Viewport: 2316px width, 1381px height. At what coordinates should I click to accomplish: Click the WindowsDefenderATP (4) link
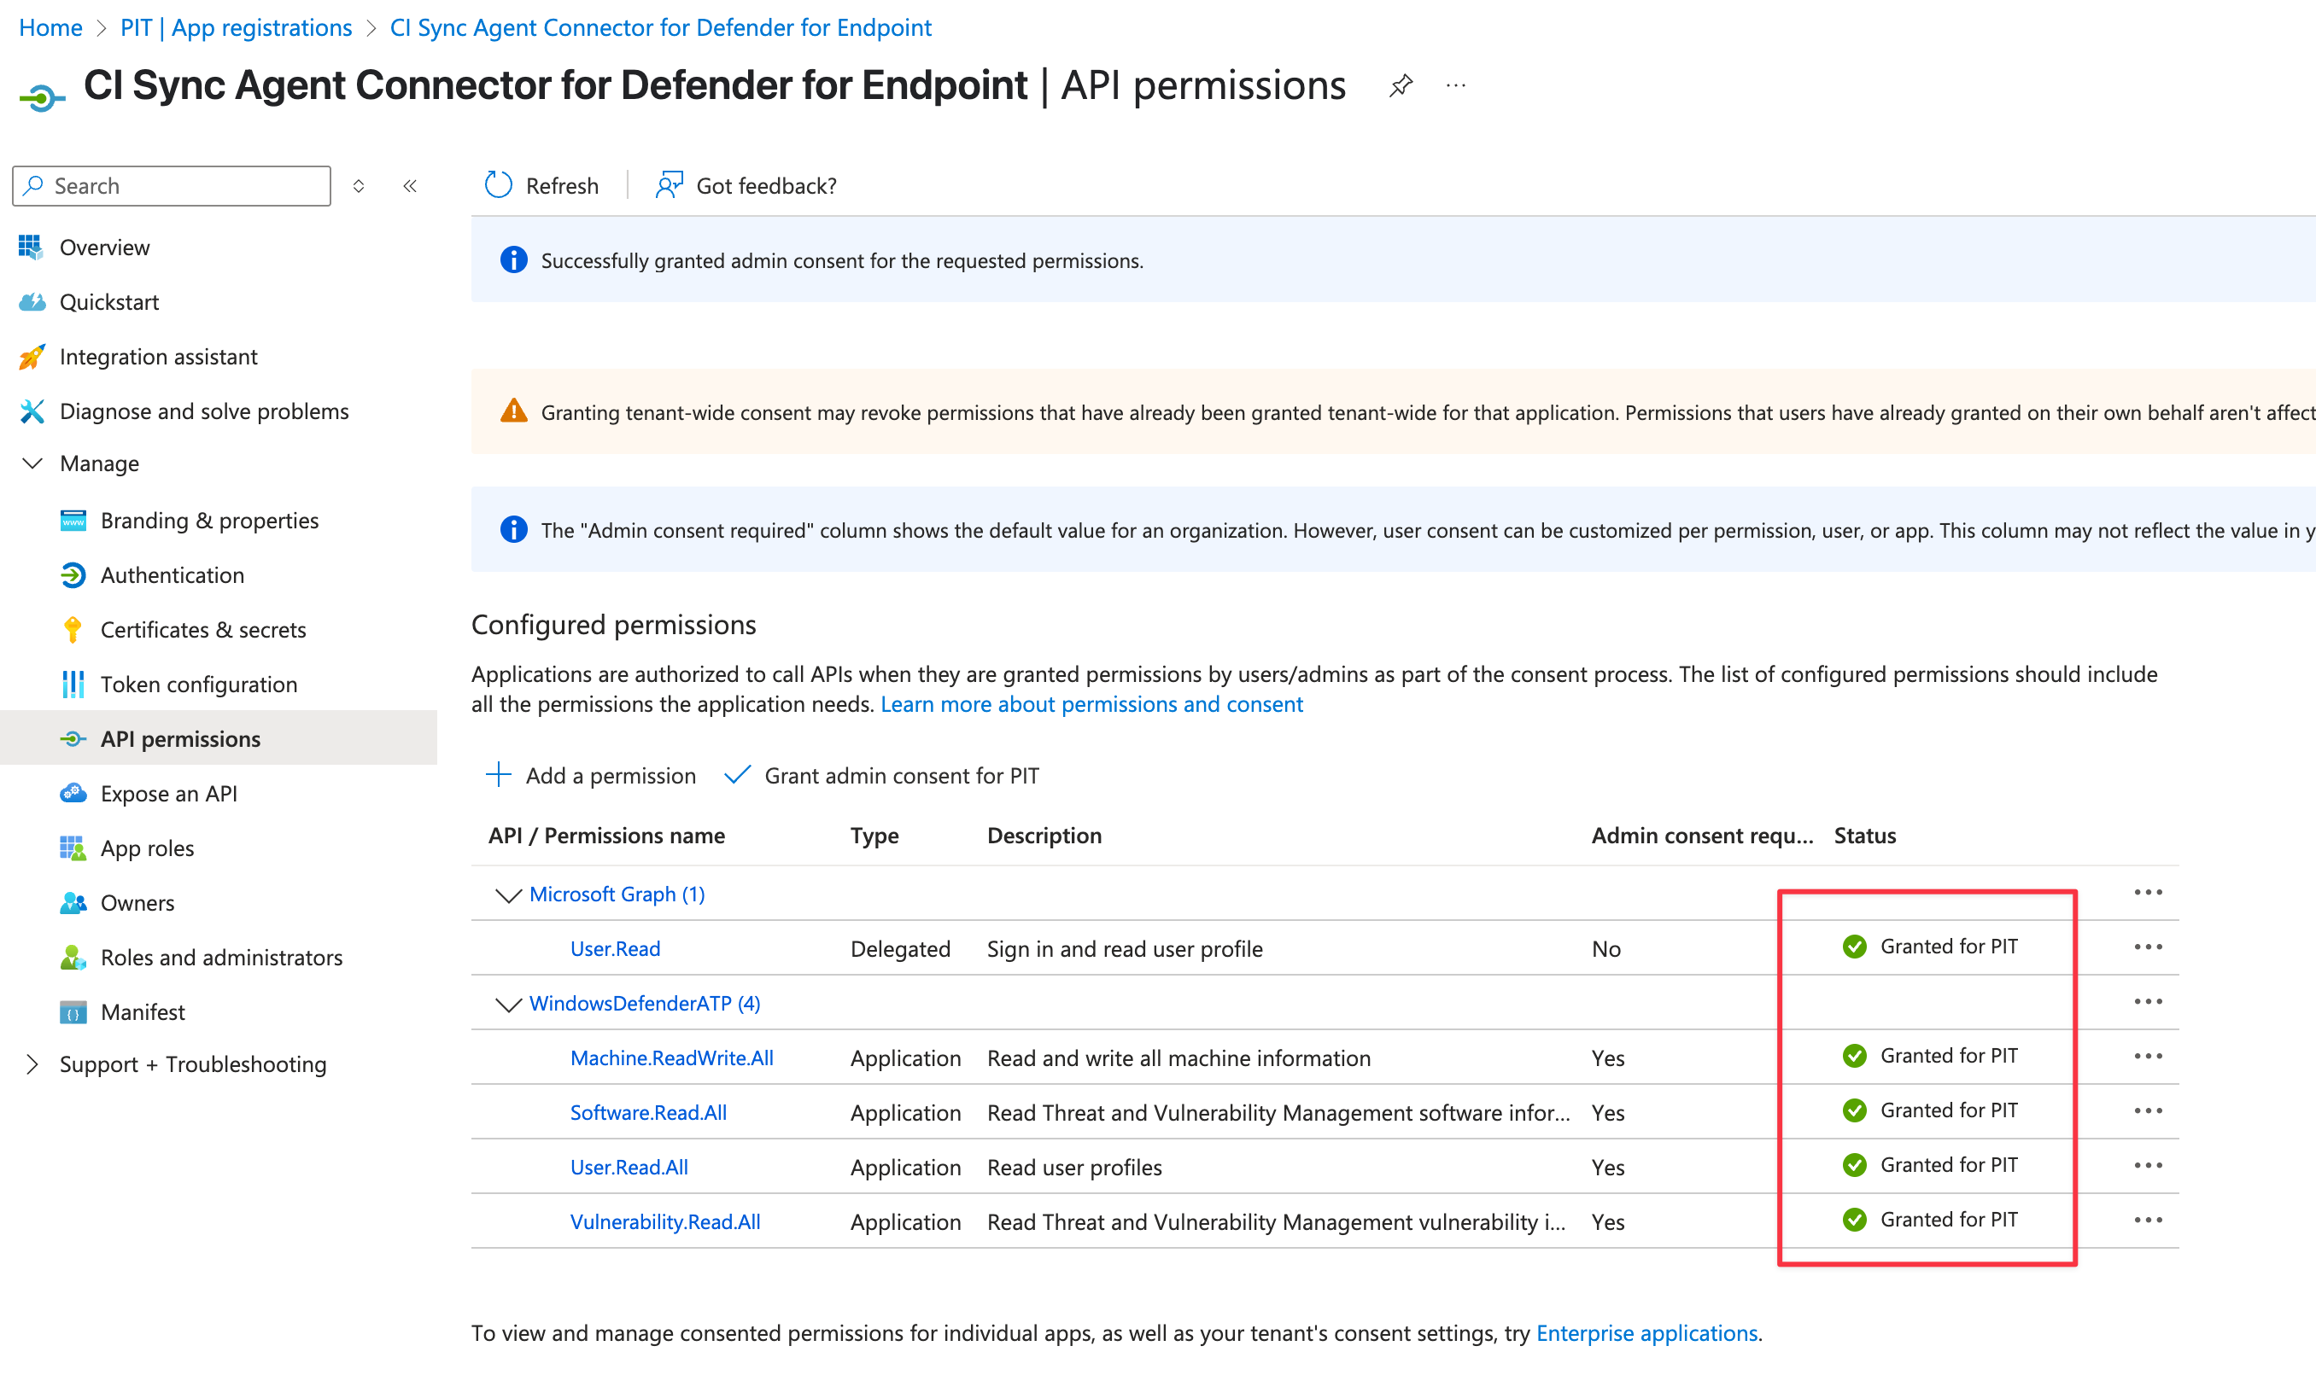coord(644,1003)
